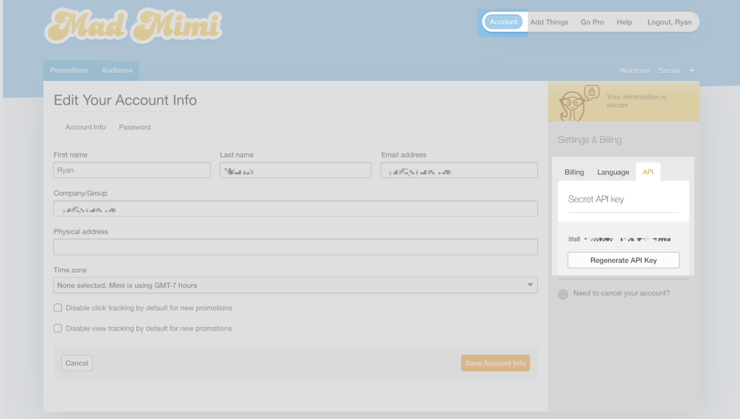Click the Save Account Info button

point(495,363)
